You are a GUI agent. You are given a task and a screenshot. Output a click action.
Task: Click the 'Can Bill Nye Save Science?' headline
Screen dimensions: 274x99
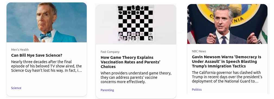coord(37,55)
